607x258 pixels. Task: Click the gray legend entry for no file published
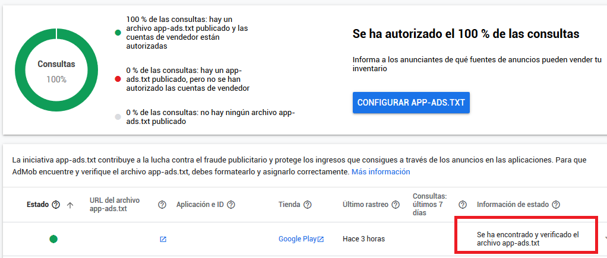click(x=205, y=117)
